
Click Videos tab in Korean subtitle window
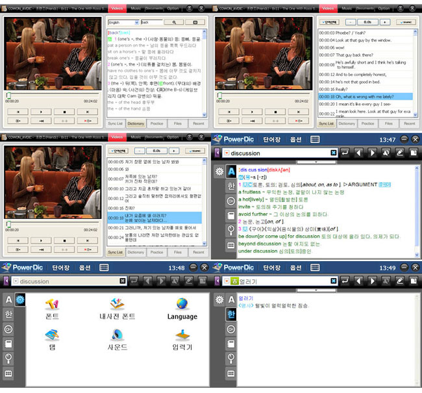pos(117,137)
